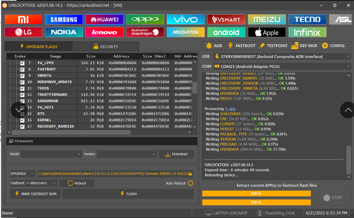Open the MediaTek brand tile
The image size is (354, 218).
pyautogui.click(x=185, y=32)
